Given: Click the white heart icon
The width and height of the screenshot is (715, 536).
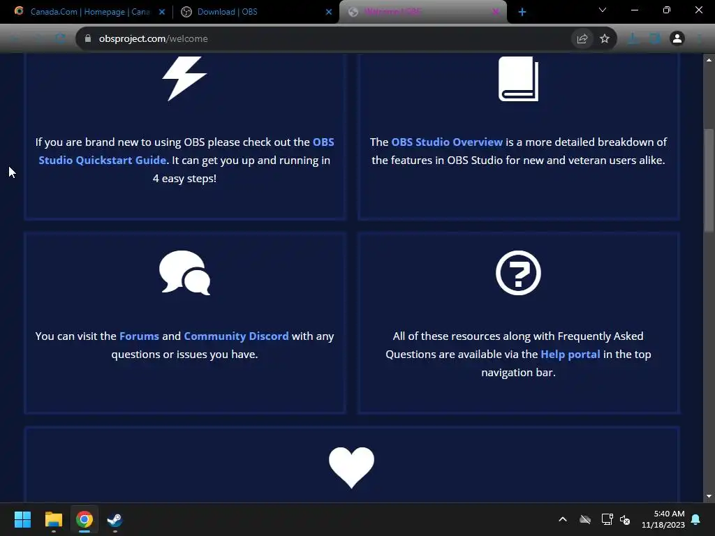Looking at the screenshot, I should click(x=352, y=468).
